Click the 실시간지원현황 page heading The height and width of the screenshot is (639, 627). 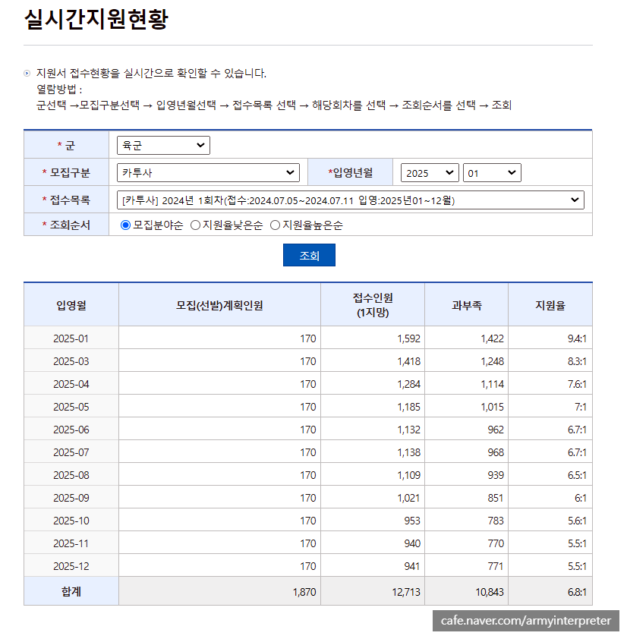[97, 19]
